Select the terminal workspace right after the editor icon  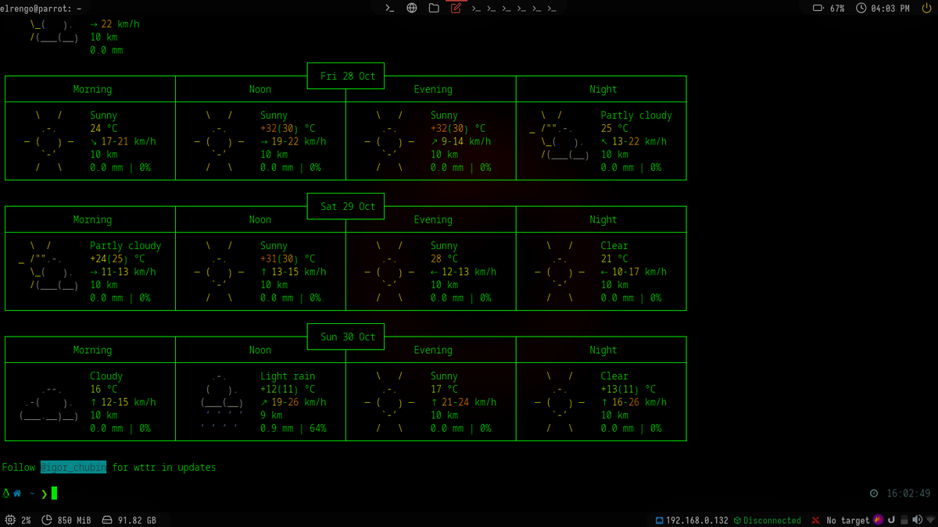tap(476, 9)
